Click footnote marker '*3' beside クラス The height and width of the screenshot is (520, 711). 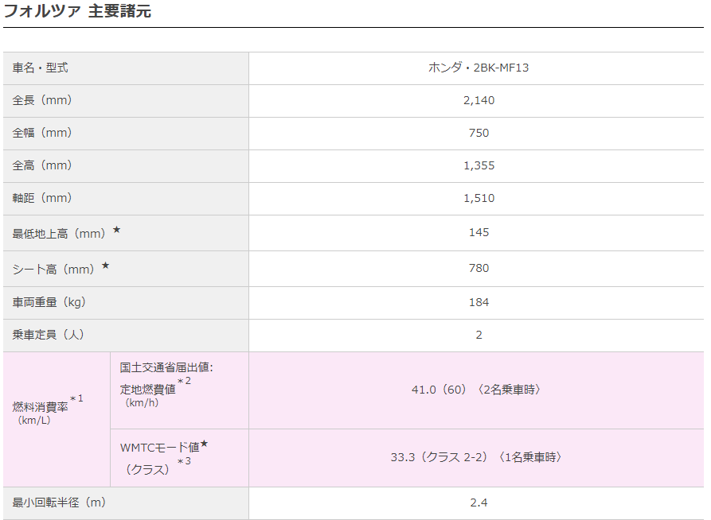[185, 462]
